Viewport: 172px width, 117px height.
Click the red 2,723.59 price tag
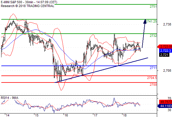[165, 47]
